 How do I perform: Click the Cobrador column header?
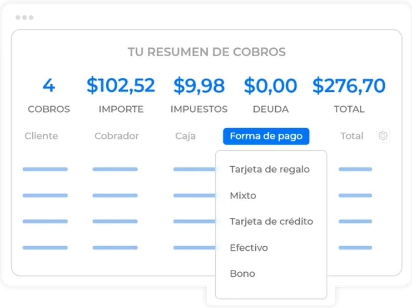(117, 136)
